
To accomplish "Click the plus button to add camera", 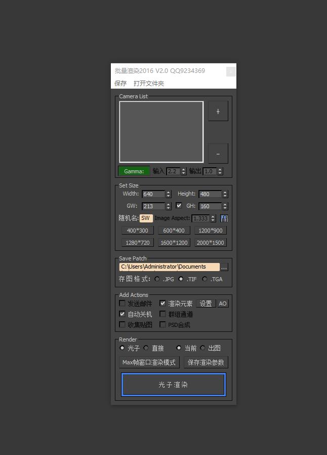I will click(x=218, y=111).
